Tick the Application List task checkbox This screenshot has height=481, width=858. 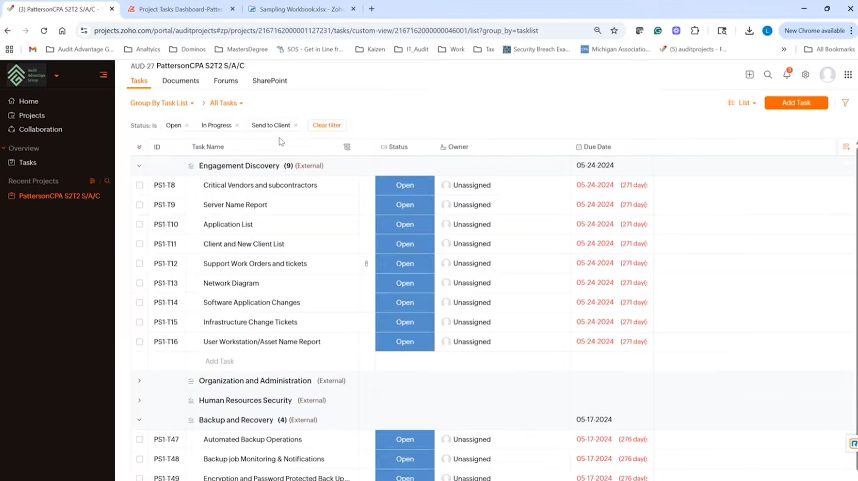pos(139,225)
